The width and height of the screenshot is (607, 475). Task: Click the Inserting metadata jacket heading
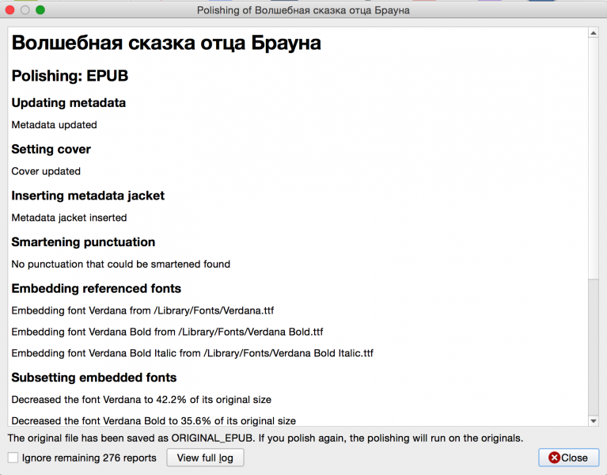pos(88,196)
